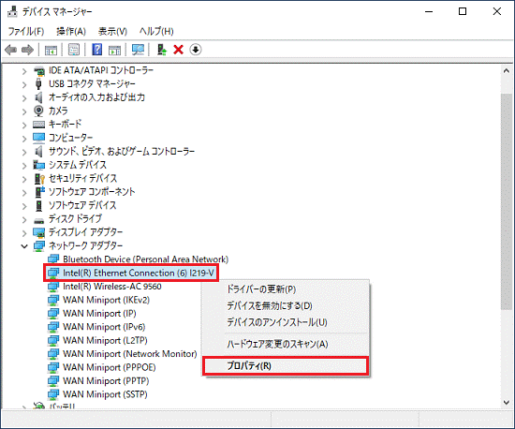Image resolution: width=515 pixels, height=429 pixels.
Task: Minimize the Device Manager window
Action: tap(429, 11)
